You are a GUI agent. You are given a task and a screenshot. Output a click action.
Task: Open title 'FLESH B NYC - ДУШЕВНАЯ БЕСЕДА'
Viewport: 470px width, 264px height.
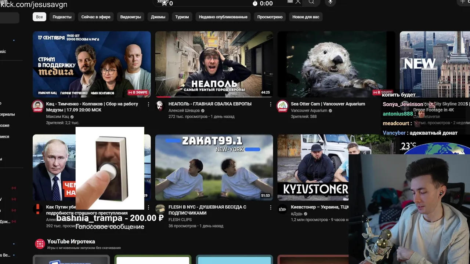pyautogui.click(x=207, y=210)
